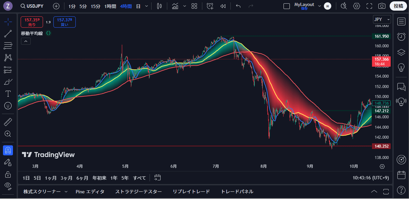Open indicator templates grid

coord(194,6)
